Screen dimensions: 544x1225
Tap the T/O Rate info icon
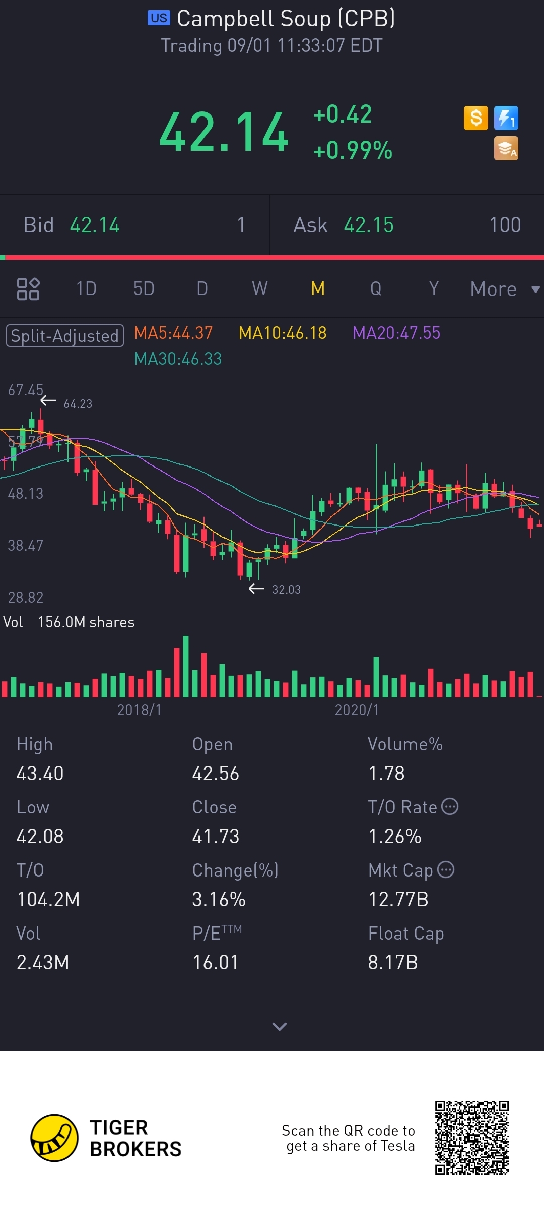point(450,807)
